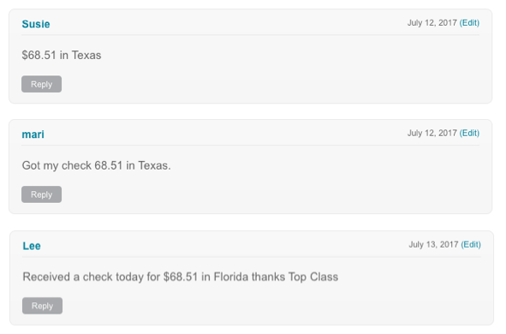Screen dimensions: 506x334
Task: Reply to Susie's comment
Action: 41,84
